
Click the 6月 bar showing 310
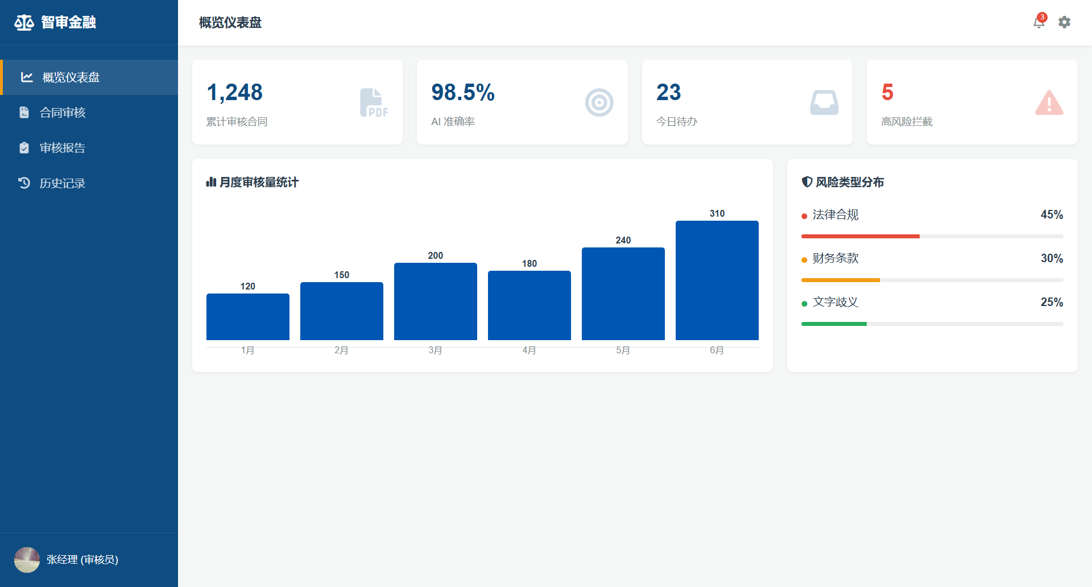point(717,280)
